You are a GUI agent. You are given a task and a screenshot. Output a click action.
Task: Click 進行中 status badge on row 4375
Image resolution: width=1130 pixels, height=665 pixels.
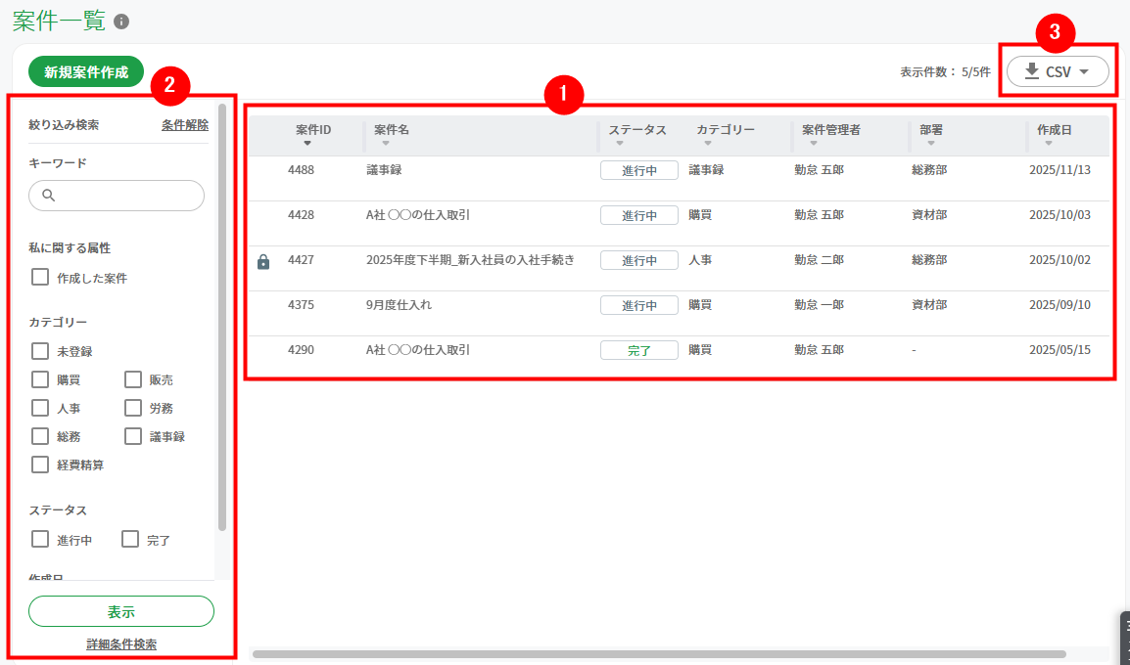click(x=639, y=305)
